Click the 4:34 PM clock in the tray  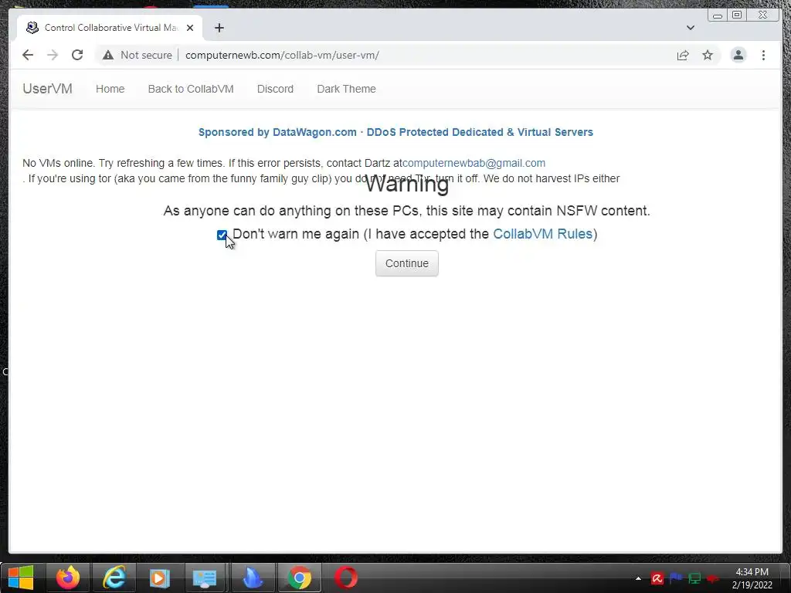(752, 572)
